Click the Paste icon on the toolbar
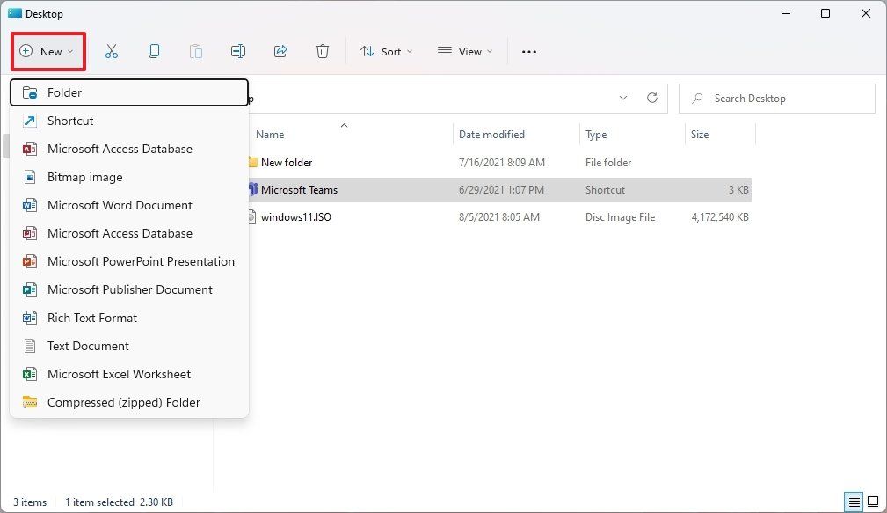Viewport: 887px width, 513px height. pyautogui.click(x=196, y=51)
